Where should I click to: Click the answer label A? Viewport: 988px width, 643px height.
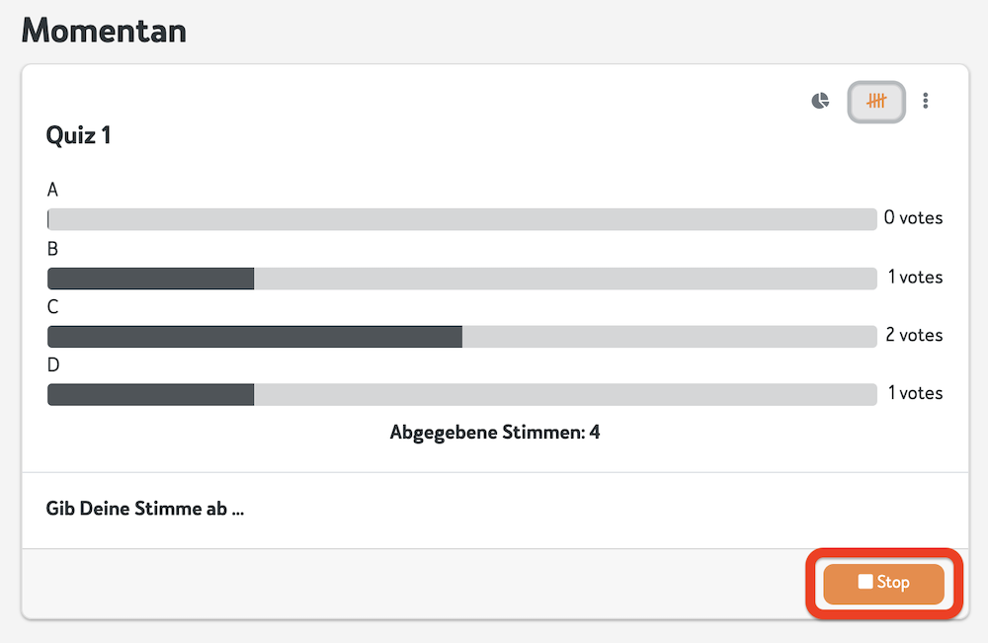click(x=52, y=190)
